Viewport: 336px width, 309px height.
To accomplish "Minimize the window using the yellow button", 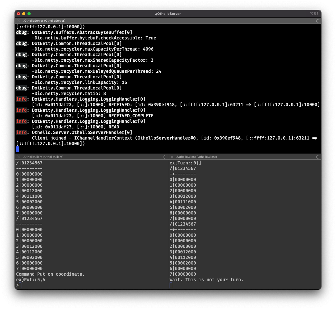I will point(24,14).
